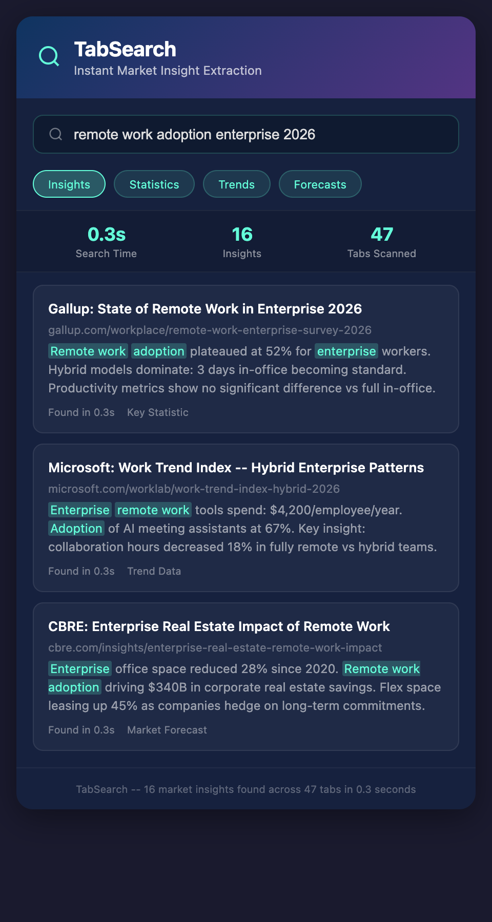Visit the microsoft.com worklab URL

click(x=194, y=489)
